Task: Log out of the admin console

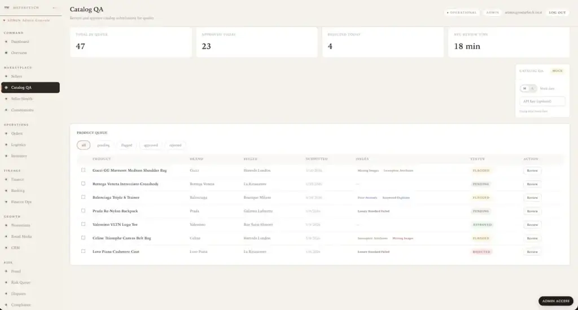Action: click(x=557, y=12)
